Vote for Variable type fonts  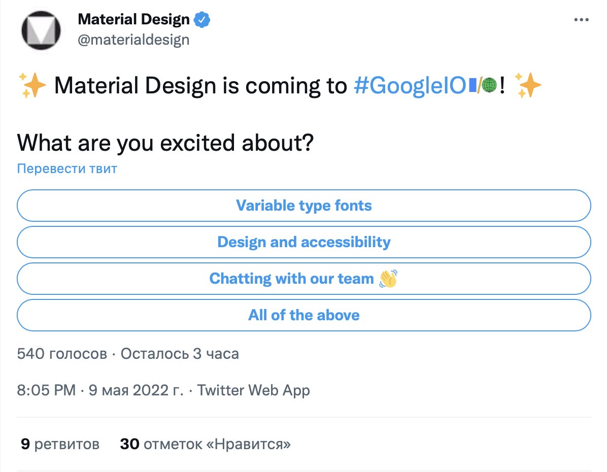click(x=304, y=206)
